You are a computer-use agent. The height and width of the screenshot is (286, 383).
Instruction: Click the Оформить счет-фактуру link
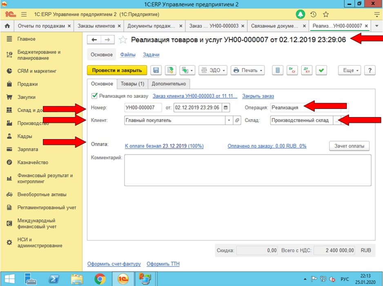(114, 264)
